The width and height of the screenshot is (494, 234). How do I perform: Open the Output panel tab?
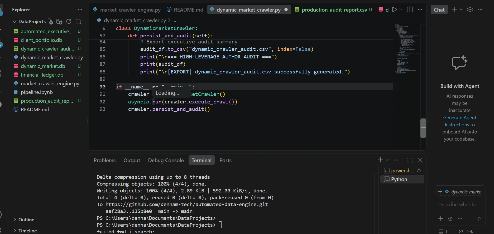(x=132, y=160)
